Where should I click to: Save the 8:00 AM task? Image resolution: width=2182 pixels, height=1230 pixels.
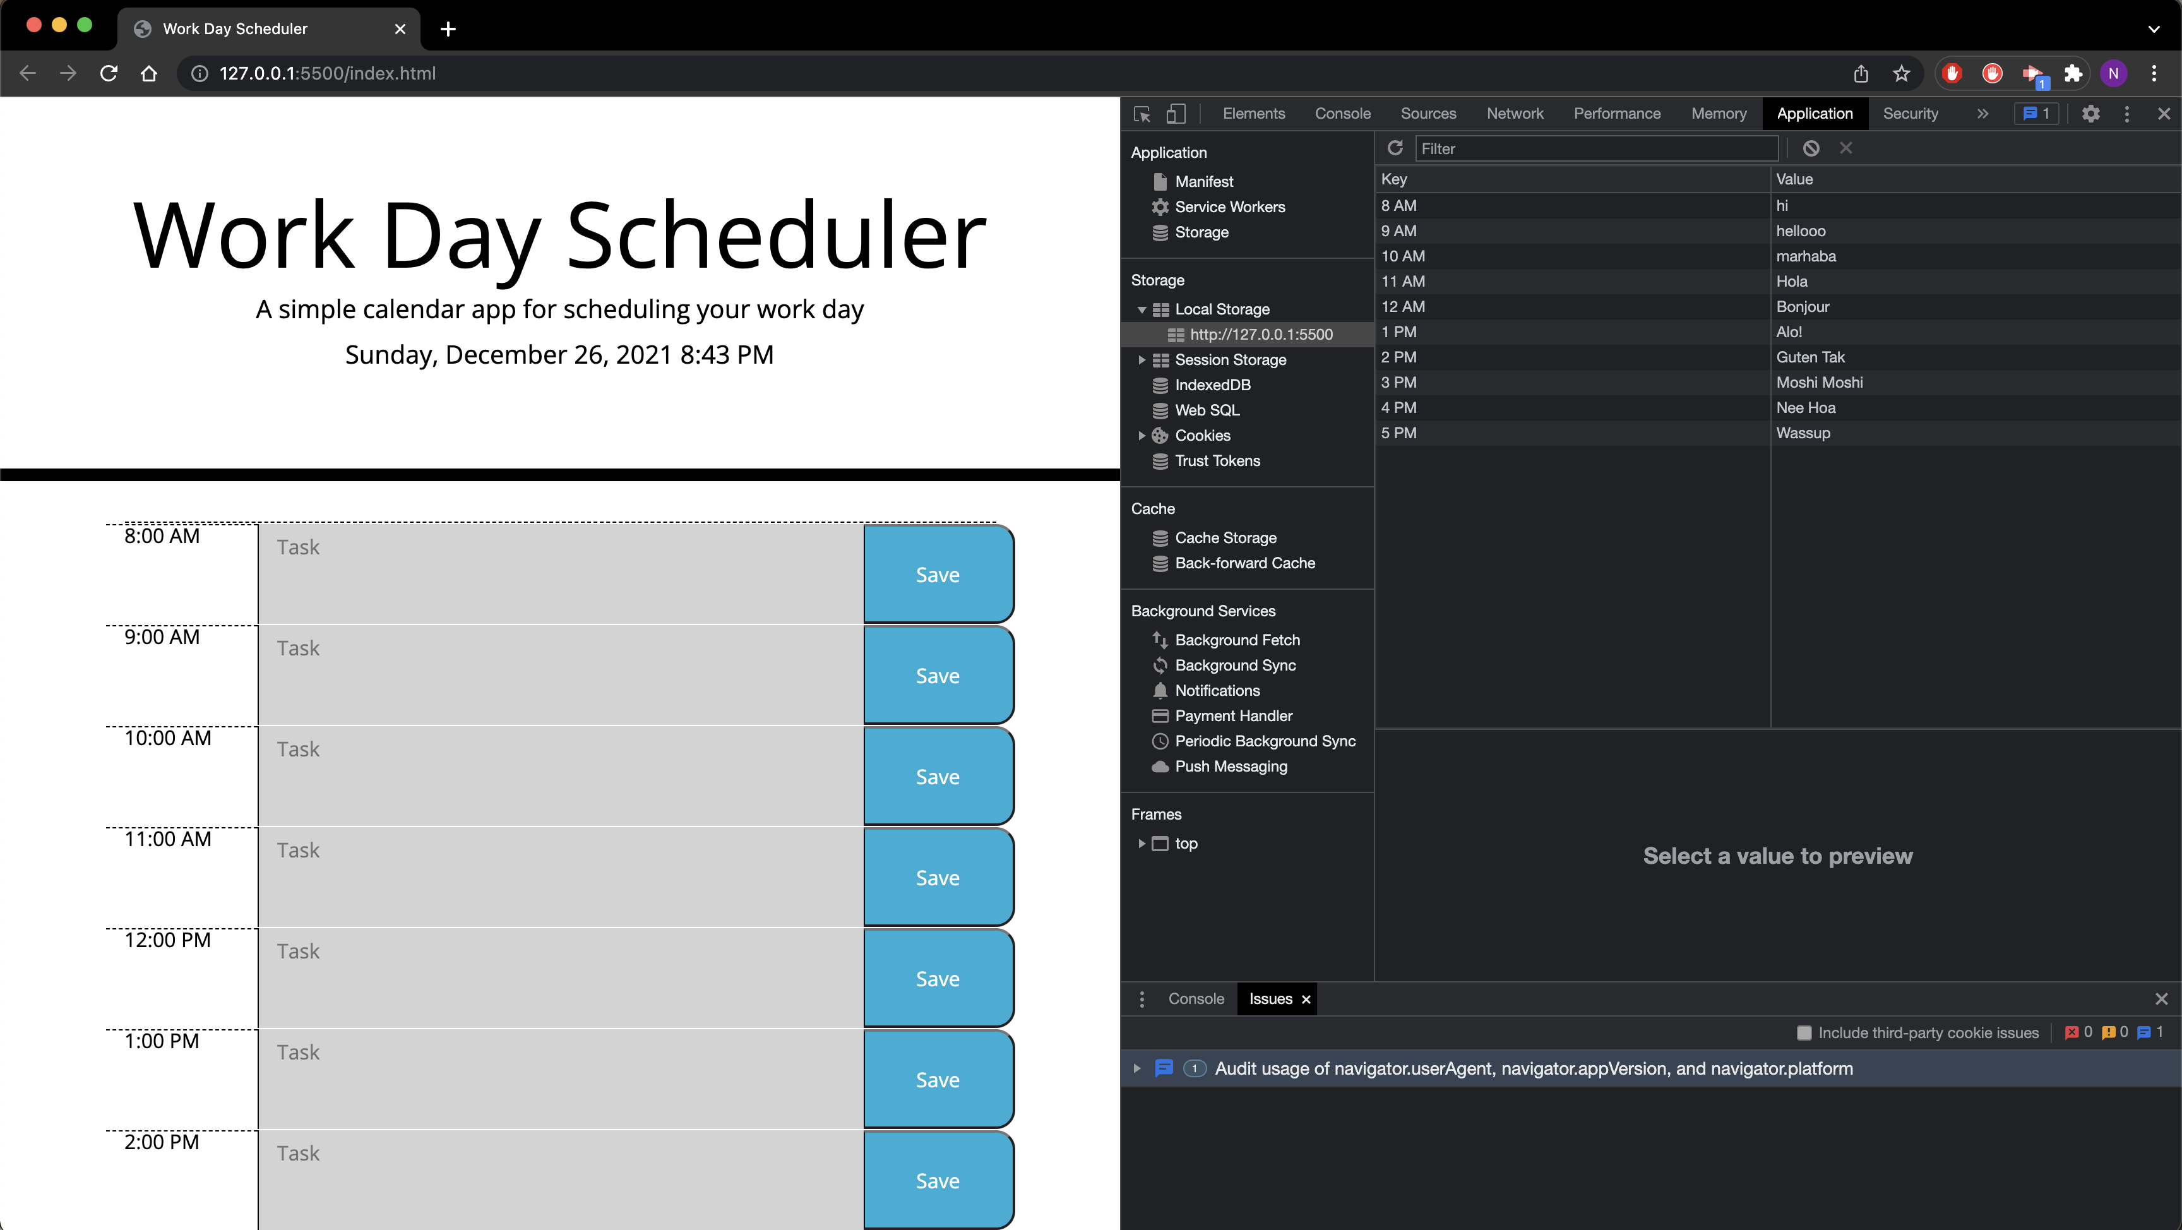[938, 575]
